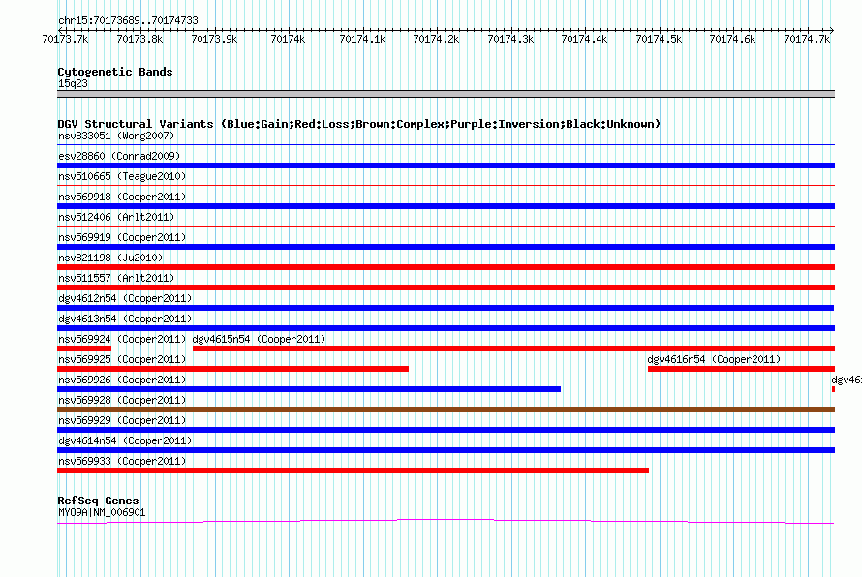Viewport: 862px width, 577px height.
Task: Click the 70174.2k ruler tick label
Action: click(x=436, y=39)
